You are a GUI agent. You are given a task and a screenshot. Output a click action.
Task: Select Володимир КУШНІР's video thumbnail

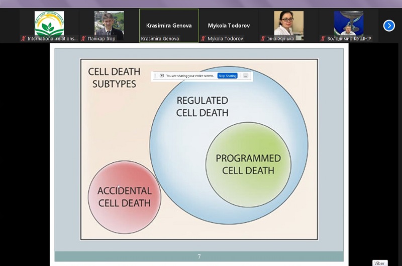click(x=348, y=25)
